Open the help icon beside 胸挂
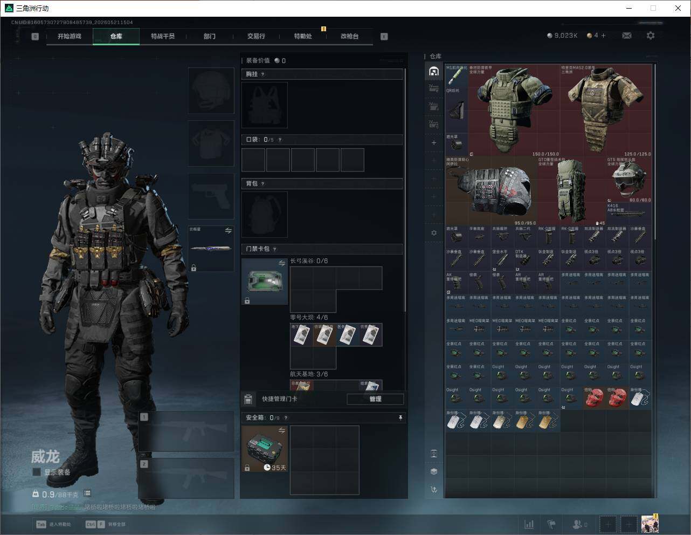Viewport: 691px width, 535px height. tap(263, 74)
